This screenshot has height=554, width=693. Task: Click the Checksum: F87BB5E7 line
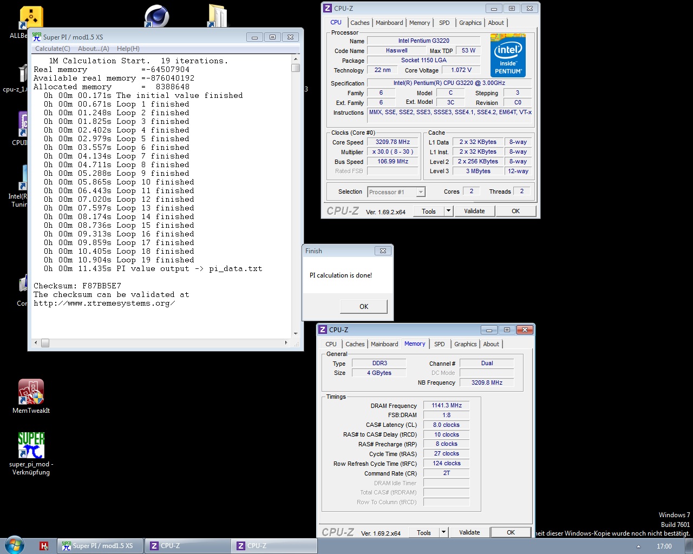pyautogui.click(x=77, y=286)
